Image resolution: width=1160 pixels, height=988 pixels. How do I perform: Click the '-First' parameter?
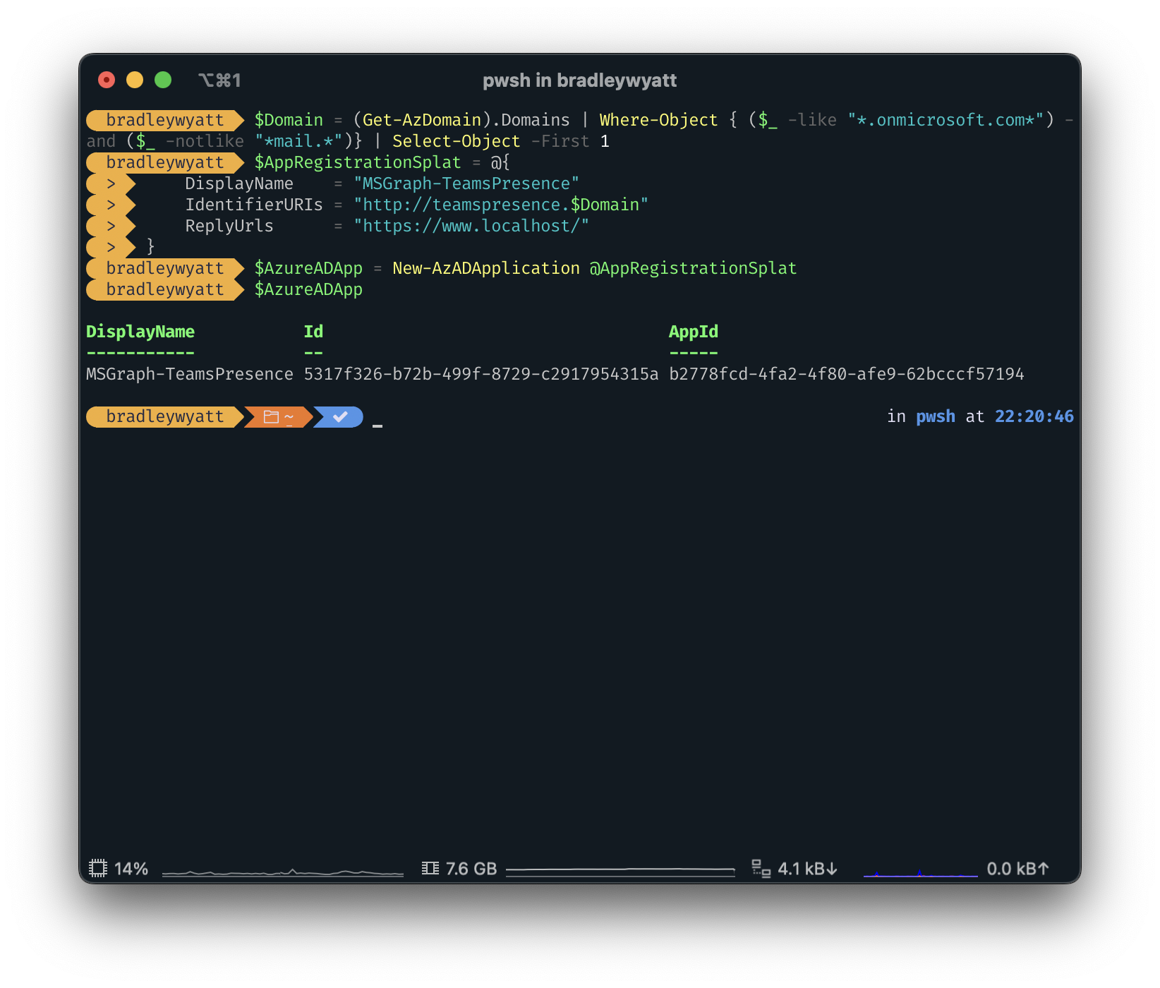[x=560, y=141]
